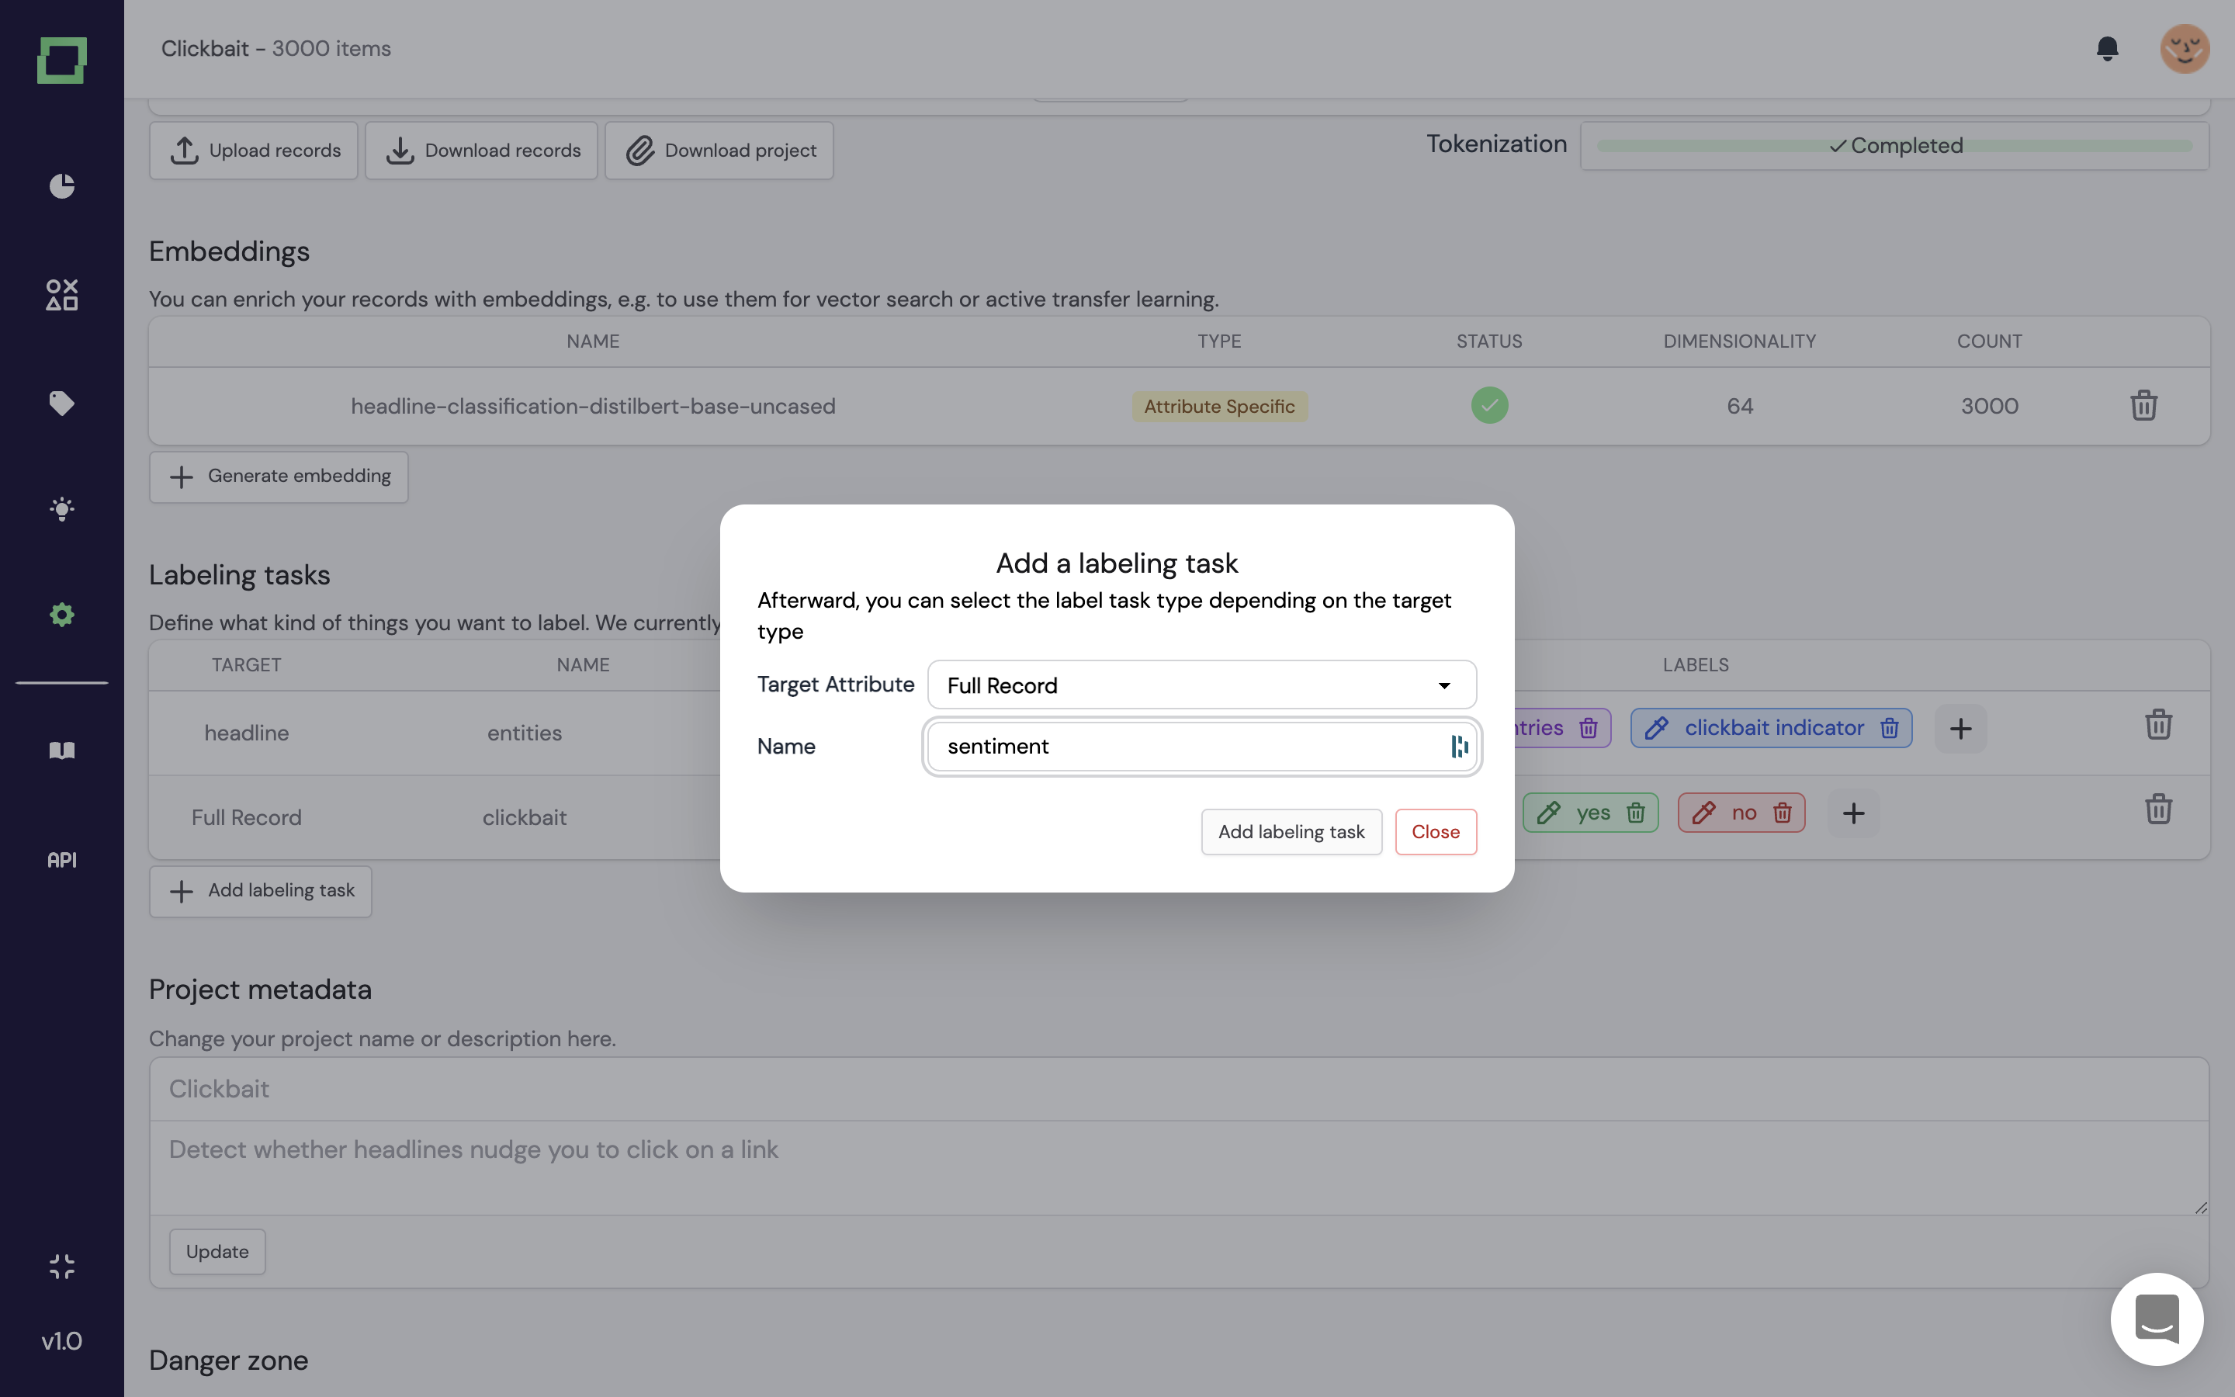Click the Download records button
This screenshot has width=2235, height=1397.
click(x=481, y=151)
